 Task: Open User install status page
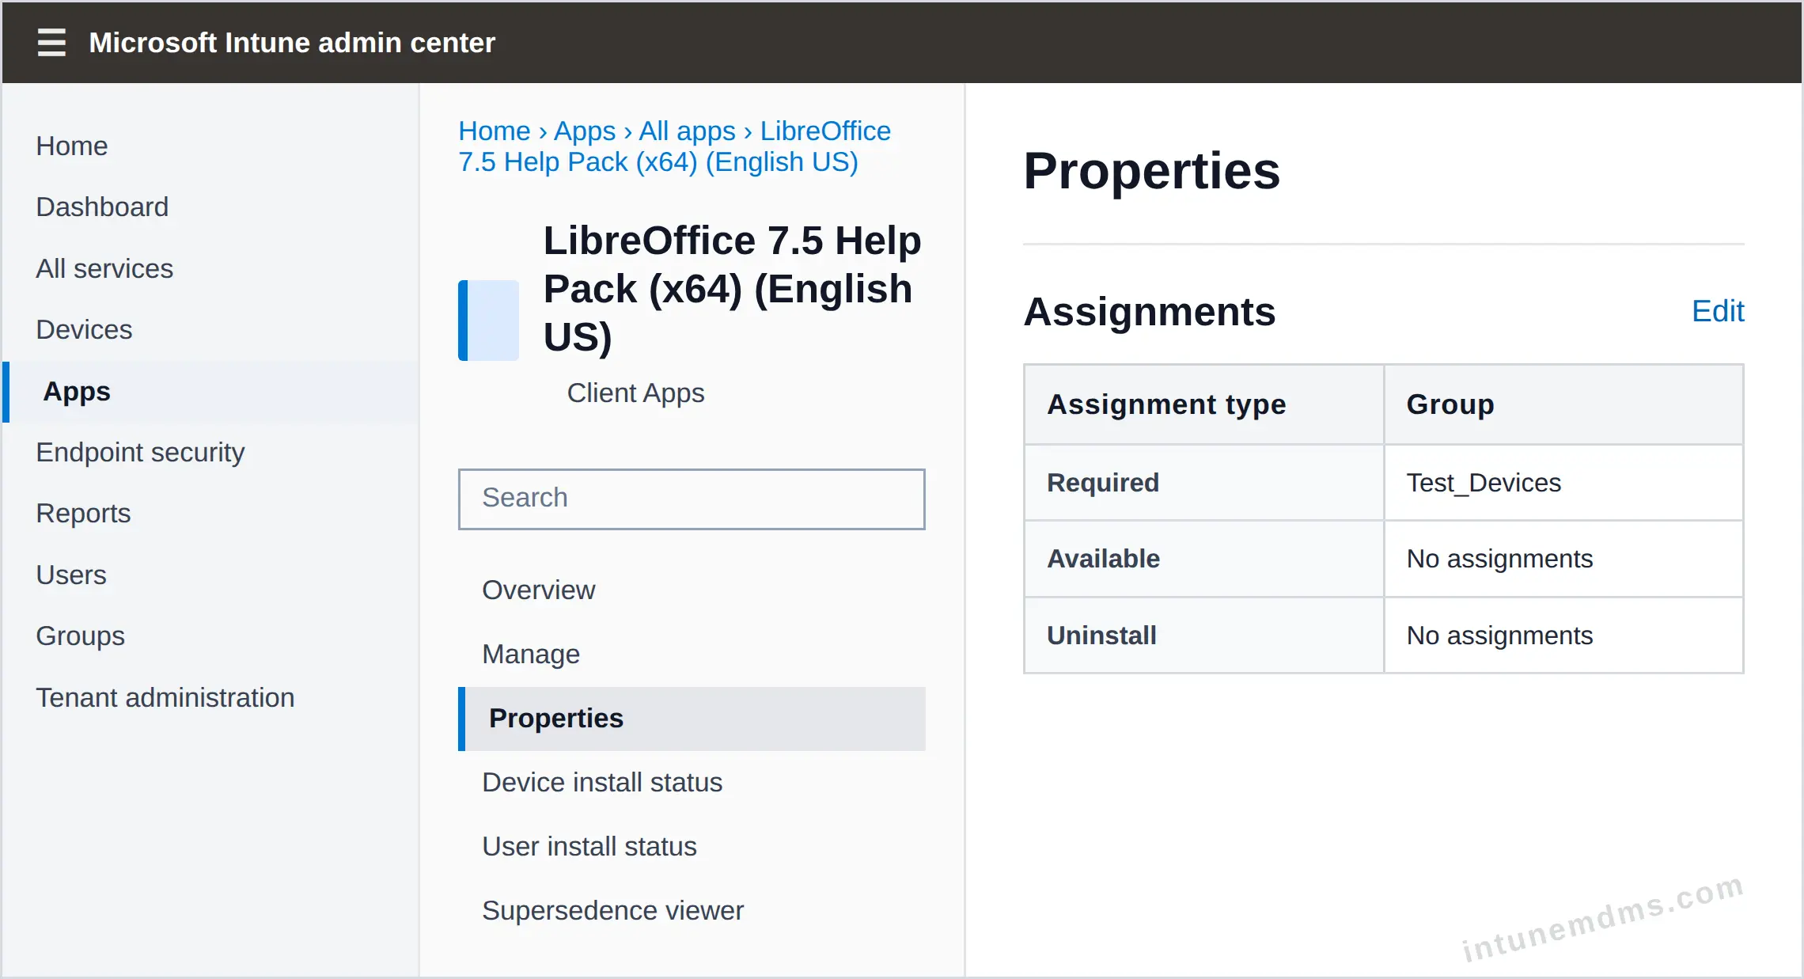point(589,846)
